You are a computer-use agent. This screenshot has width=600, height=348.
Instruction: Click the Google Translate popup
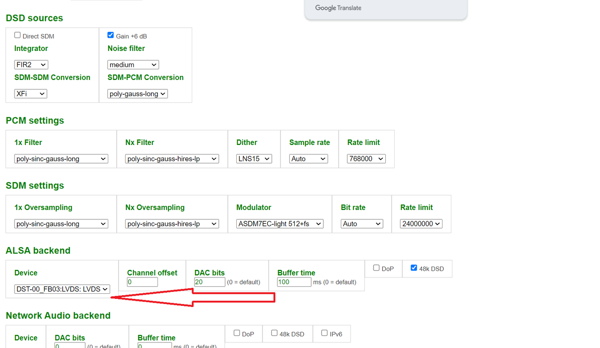tap(386, 9)
